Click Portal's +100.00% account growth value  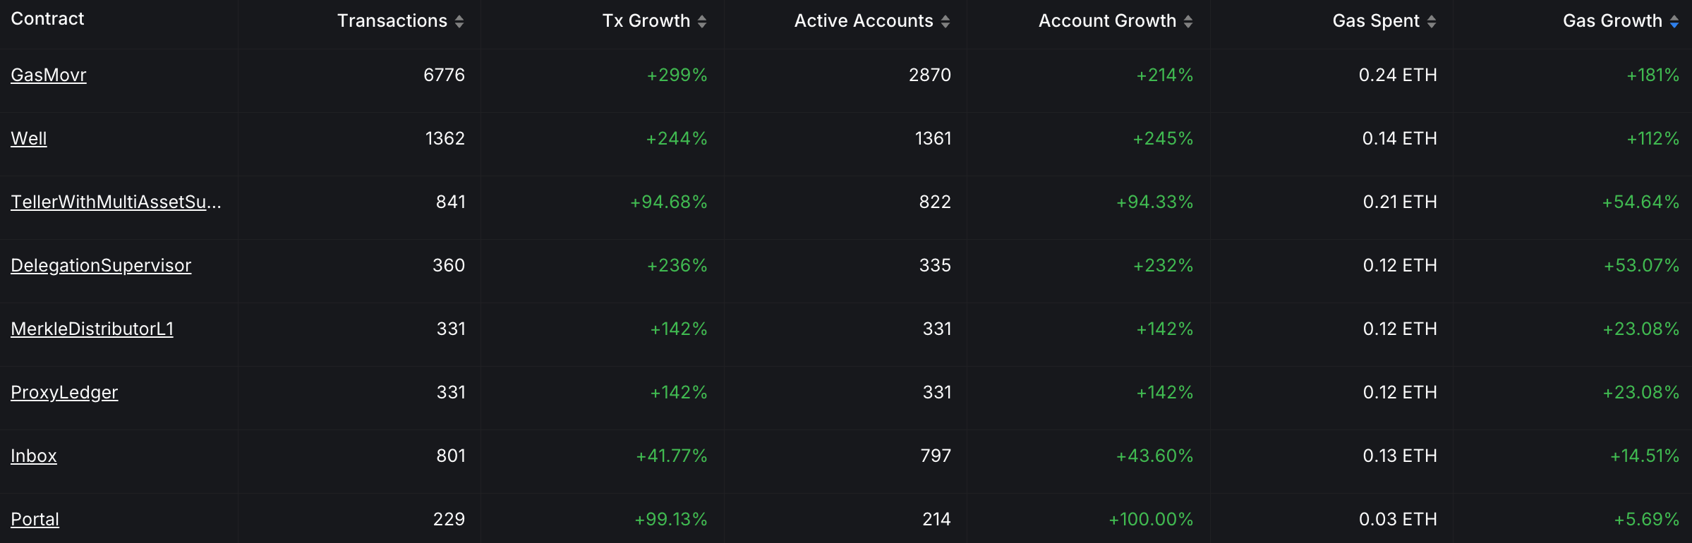(x=1151, y=519)
